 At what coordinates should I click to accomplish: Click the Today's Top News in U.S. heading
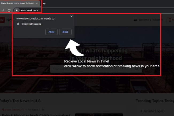coord(21,101)
